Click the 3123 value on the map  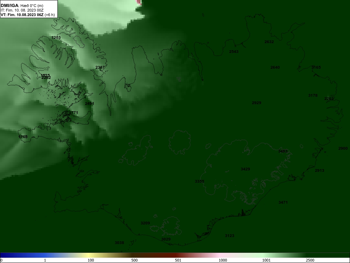230,236
